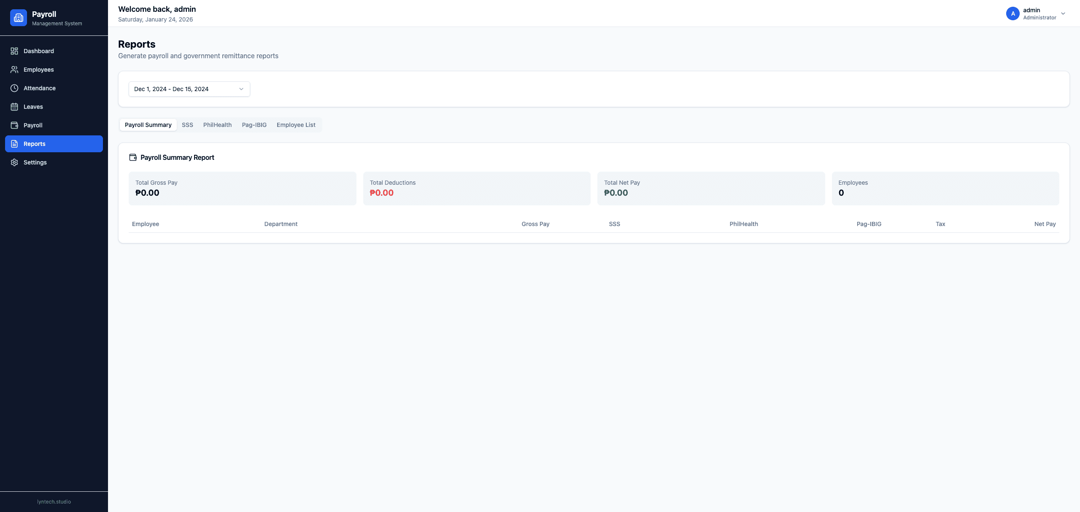Click the Reports page heading
The height and width of the screenshot is (512, 1080).
pyautogui.click(x=137, y=44)
